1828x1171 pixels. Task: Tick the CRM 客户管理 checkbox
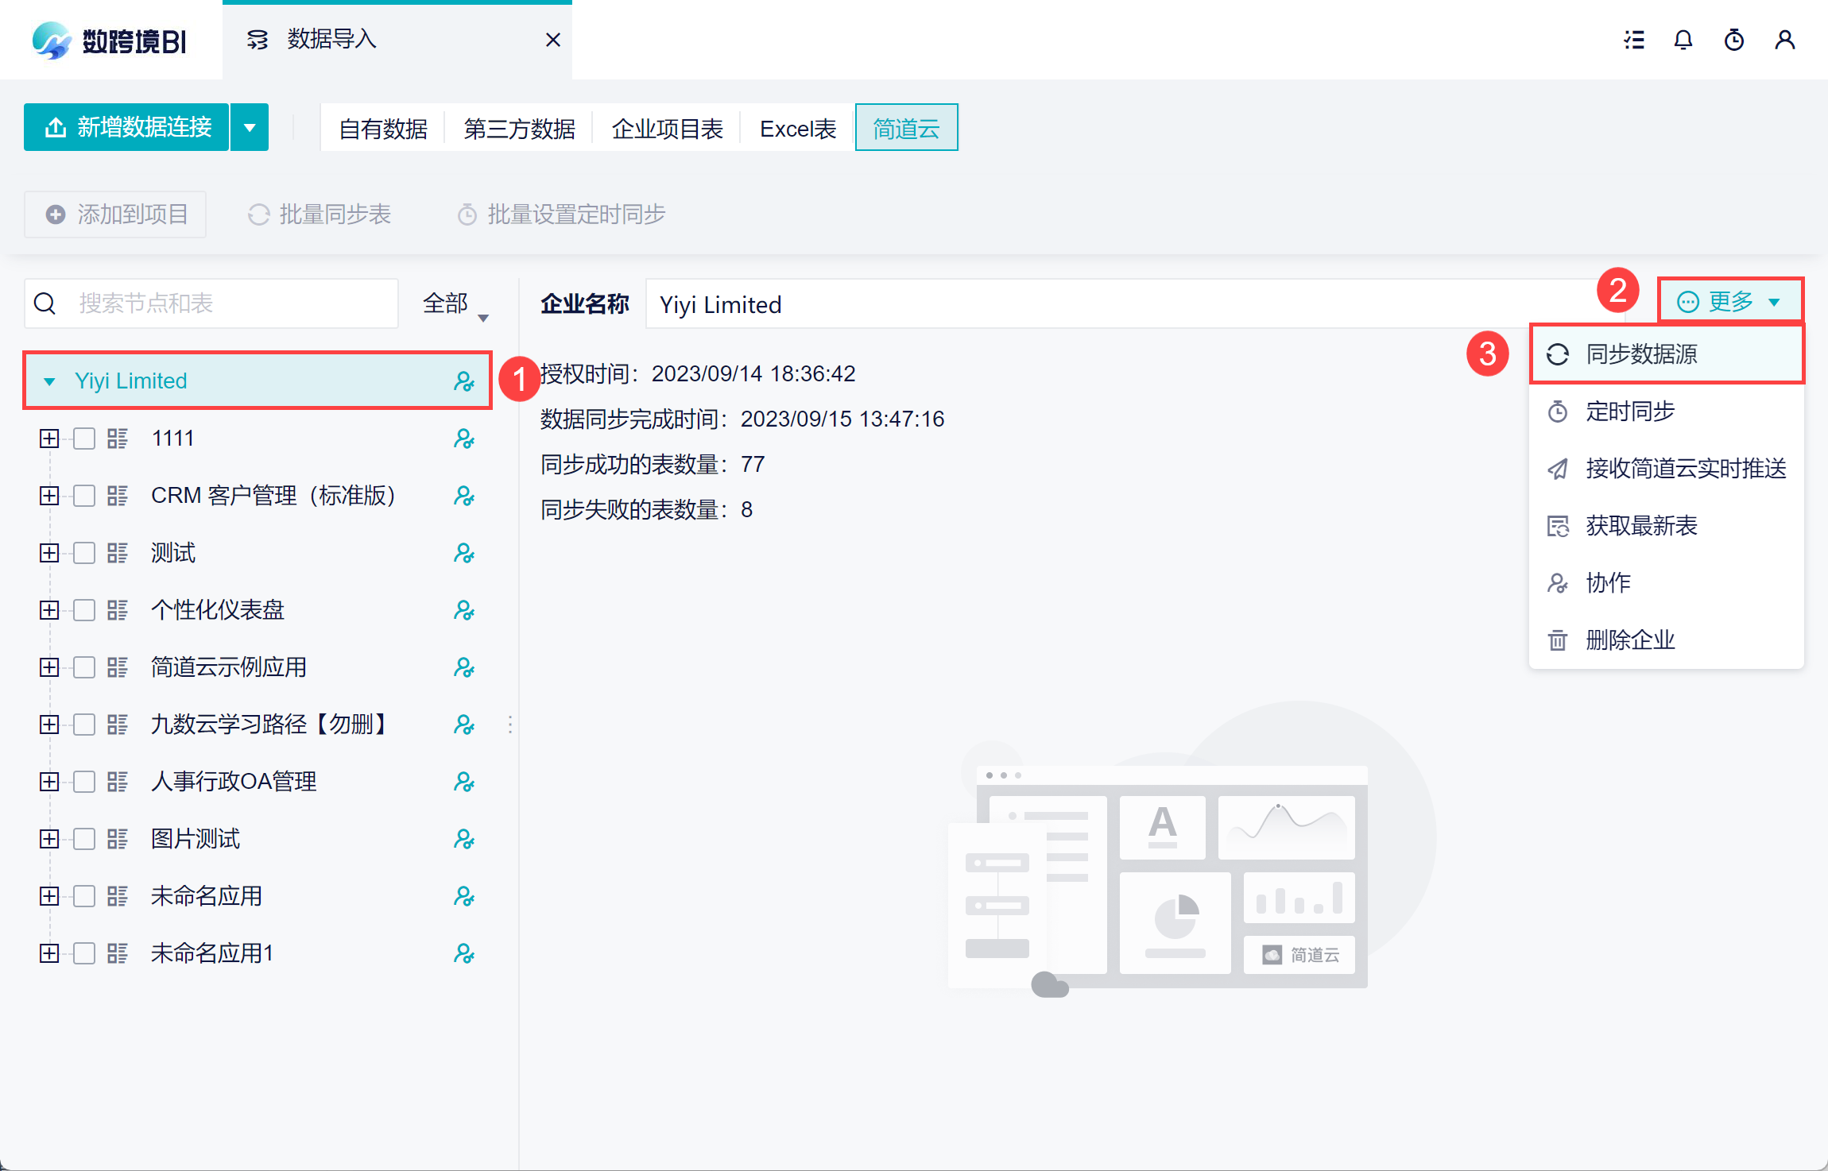[84, 496]
